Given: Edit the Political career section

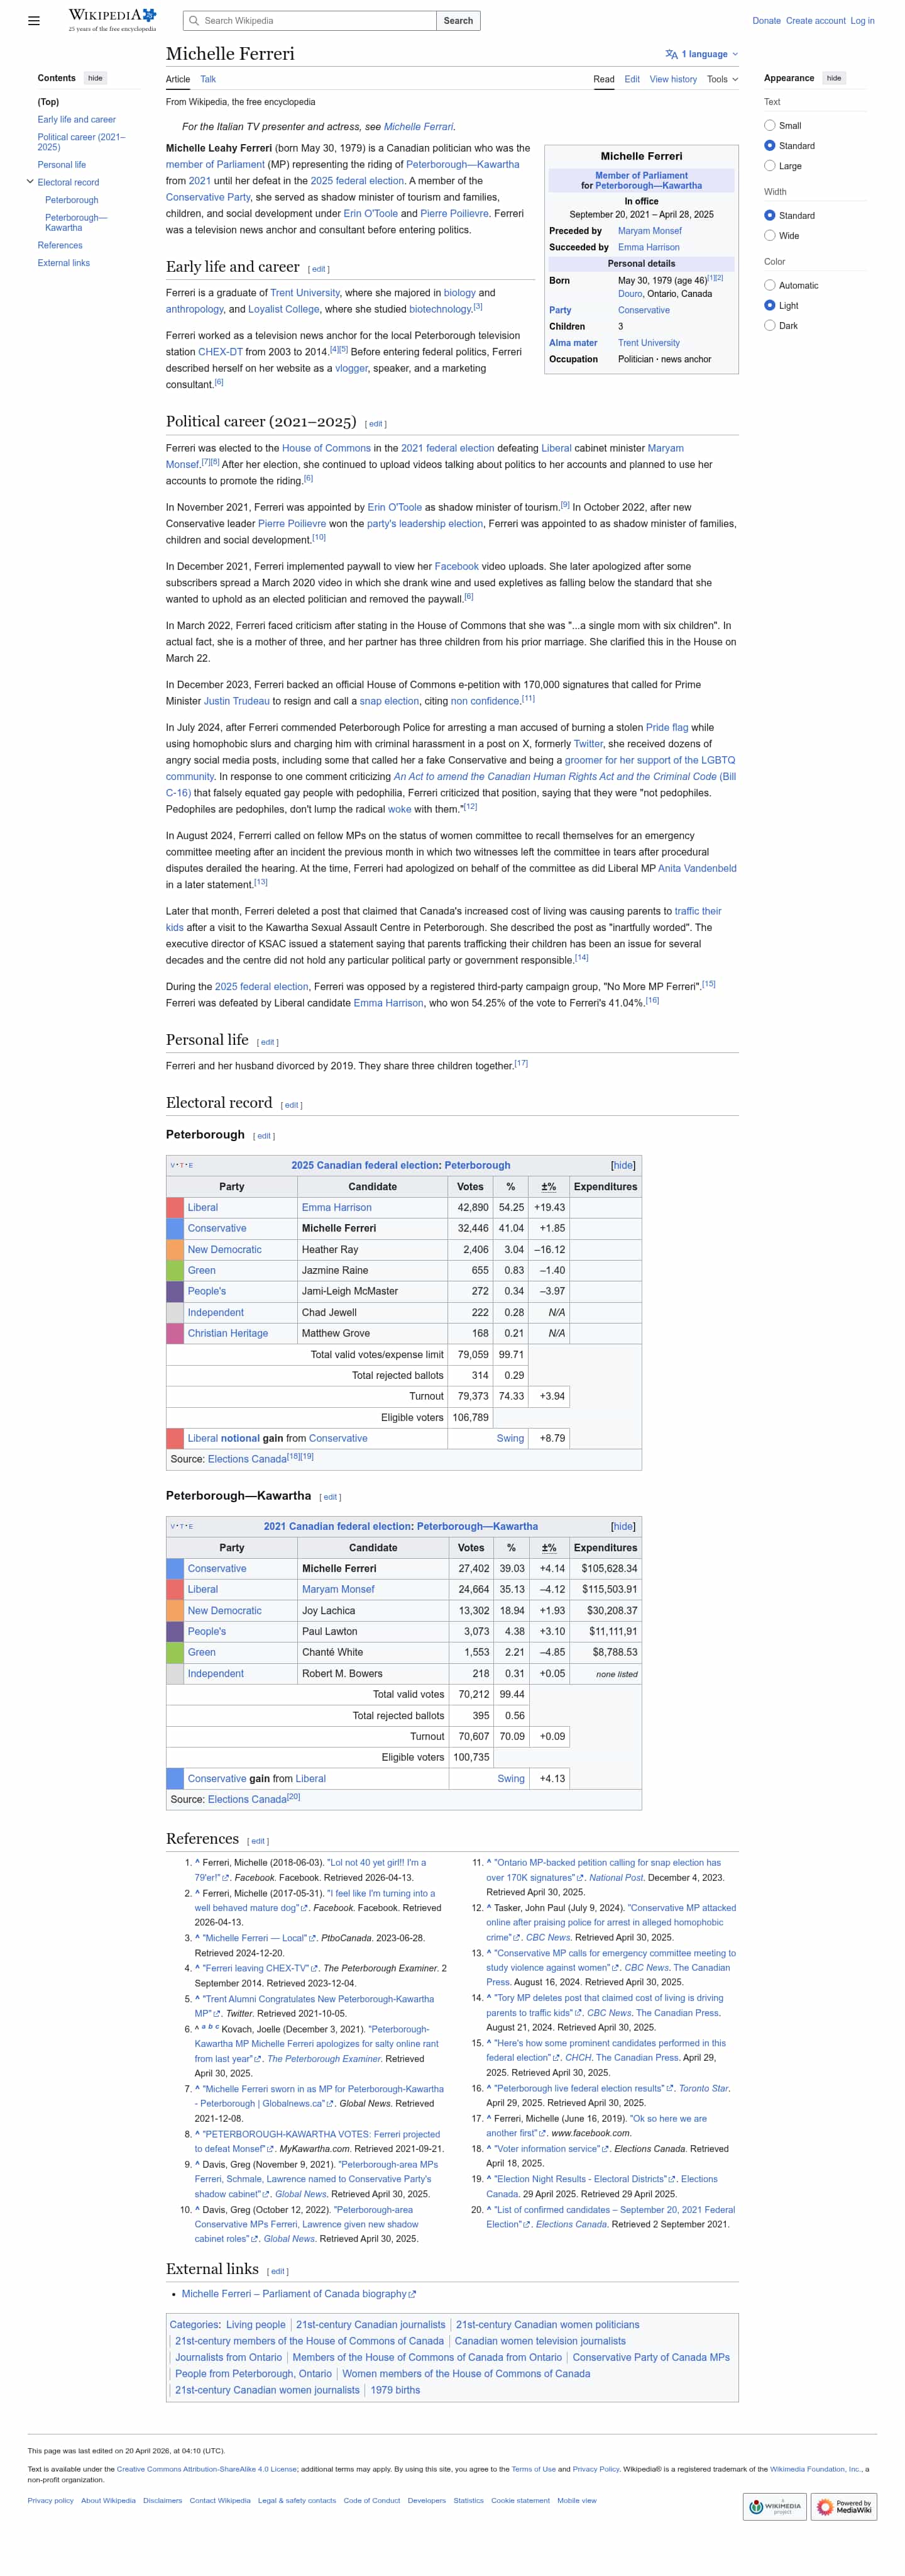Looking at the screenshot, I should [376, 424].
